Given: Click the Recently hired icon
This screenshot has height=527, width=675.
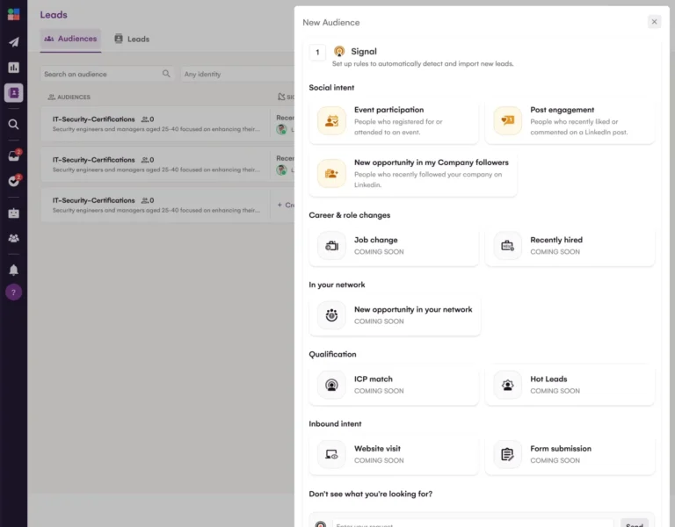Looking at the screenshot, I should coord(507,246).
